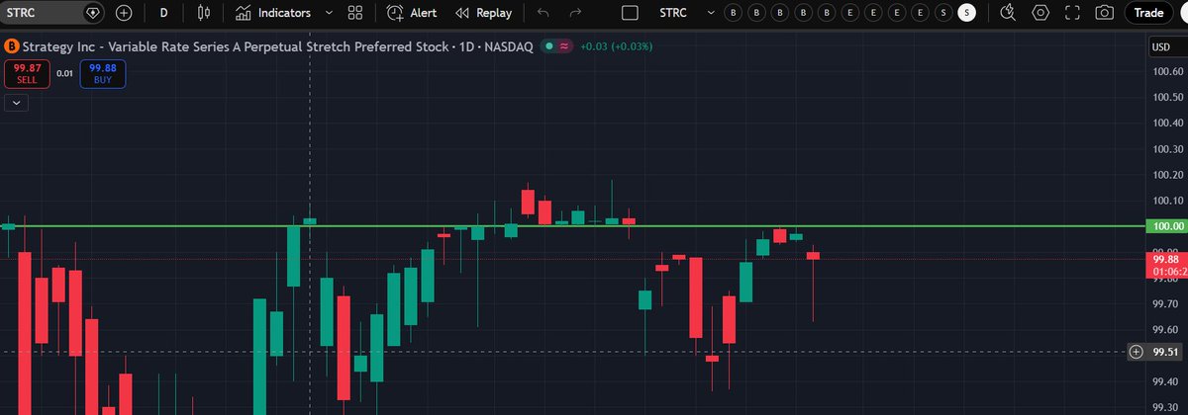Start bar Replay mode
1188x415 pixels.
click(x=483, y=13)
